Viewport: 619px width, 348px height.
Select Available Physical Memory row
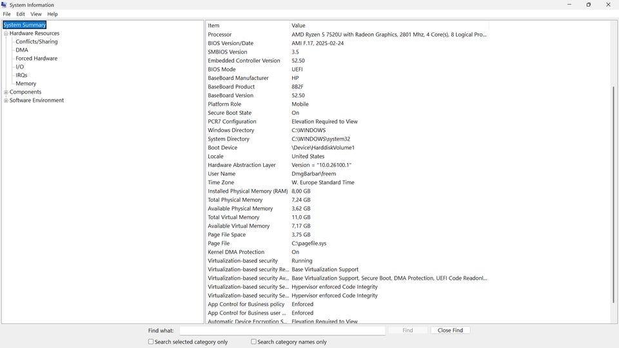click(x=347, y=208)
